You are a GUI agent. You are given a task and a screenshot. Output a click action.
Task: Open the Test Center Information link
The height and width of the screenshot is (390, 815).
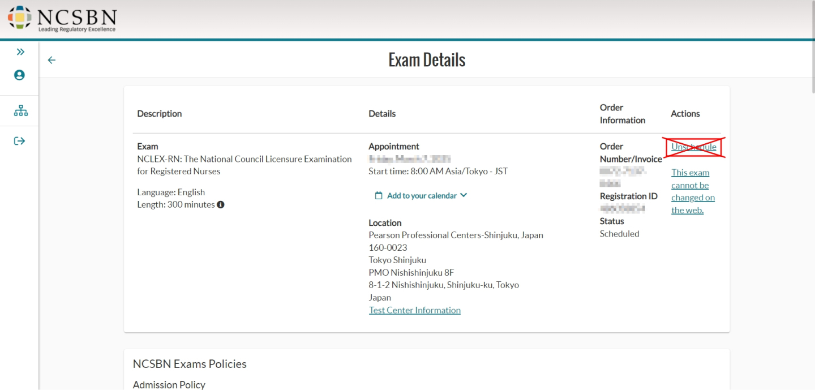[x=415, y=310]
